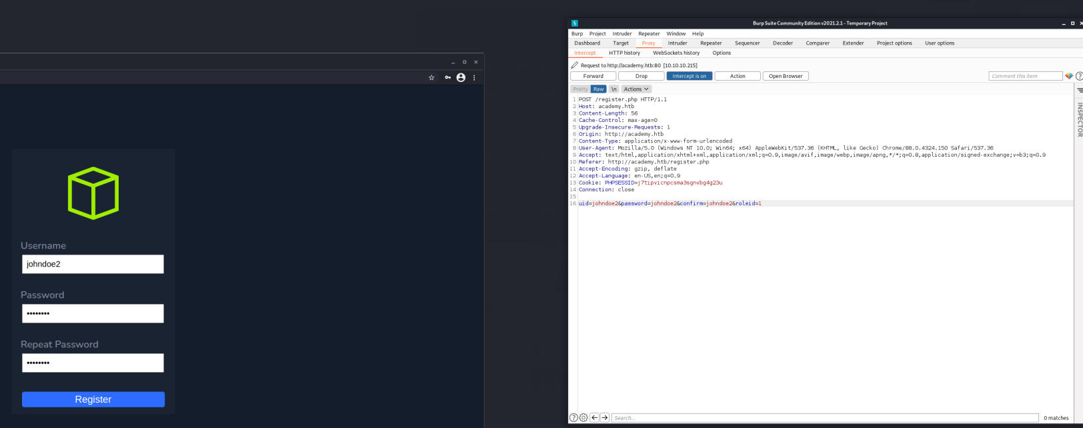This screenshot has width=1083, height=428.
Task: Click the Username input field
Action: coord(93,264)
